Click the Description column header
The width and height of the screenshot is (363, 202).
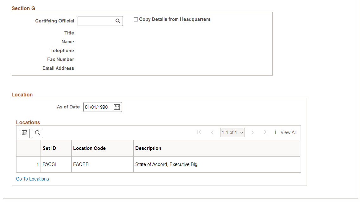click(x=148, y=148)
